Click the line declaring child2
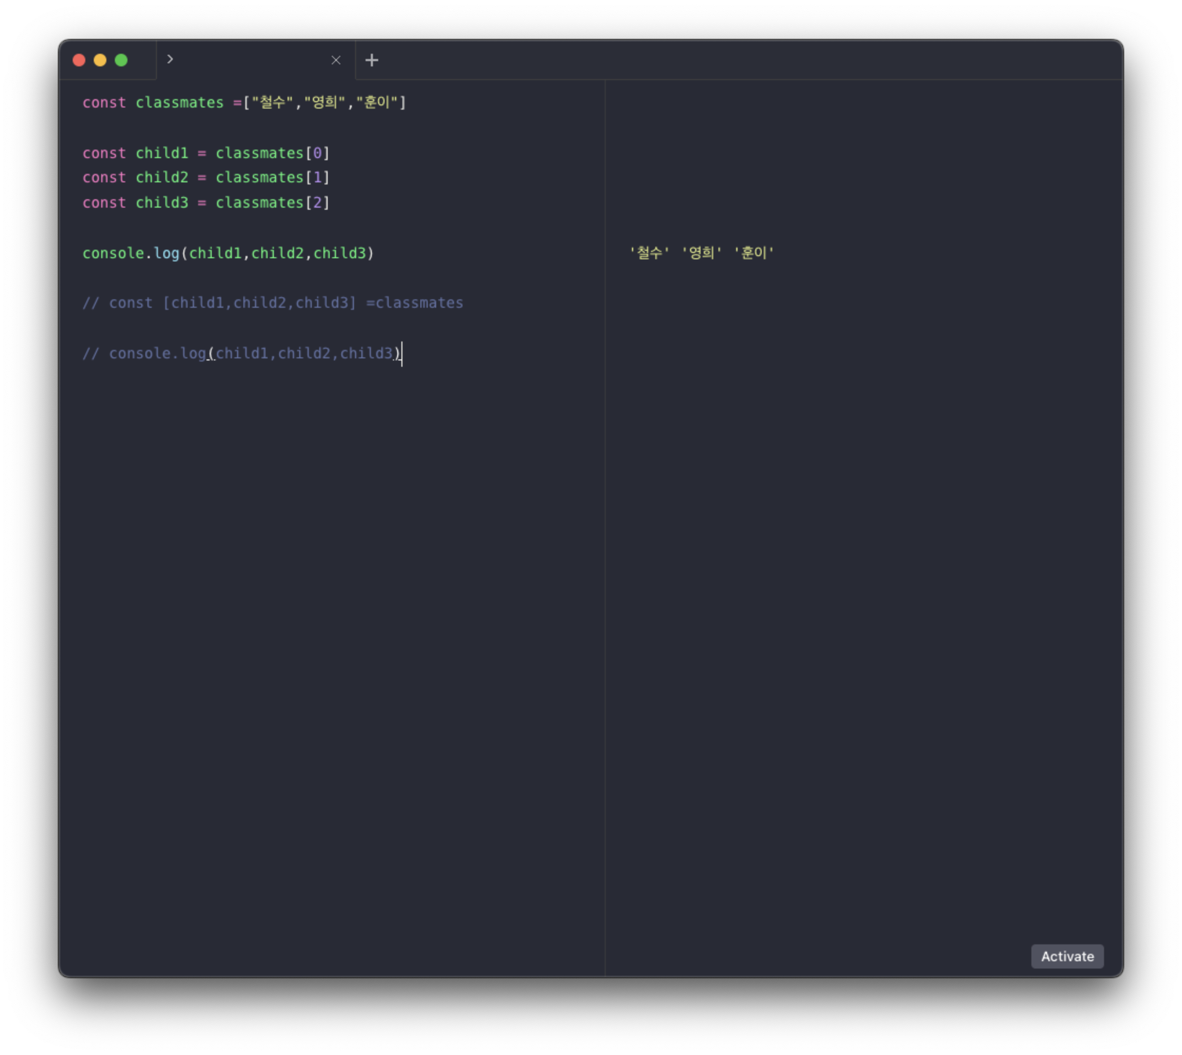Image resolution: width=1182 pixels, height=1055 pixels. pos(205,178)
